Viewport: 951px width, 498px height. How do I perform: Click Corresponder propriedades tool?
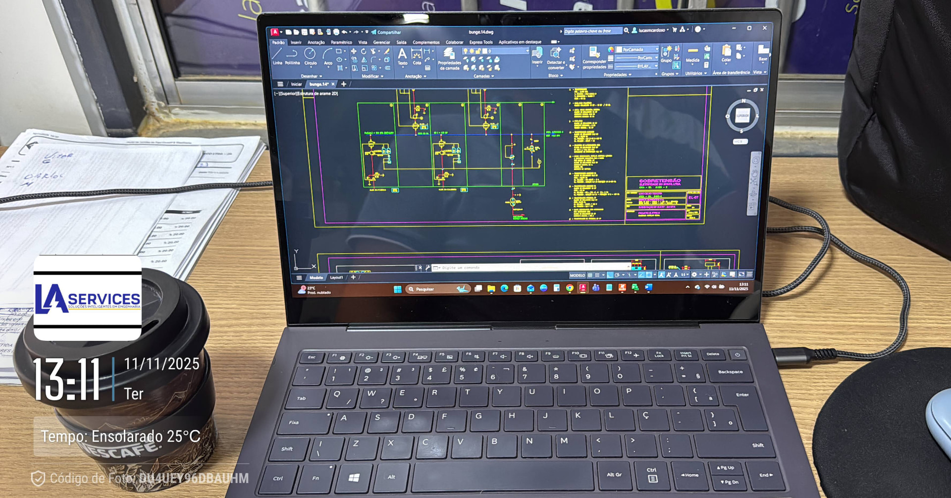[594, 57]
